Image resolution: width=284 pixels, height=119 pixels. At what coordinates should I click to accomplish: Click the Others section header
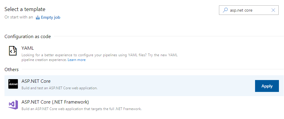click(12, 70)
